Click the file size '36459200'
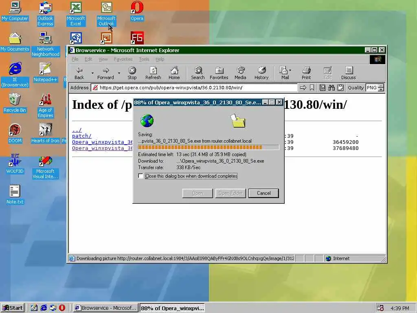 pos(345,142)
